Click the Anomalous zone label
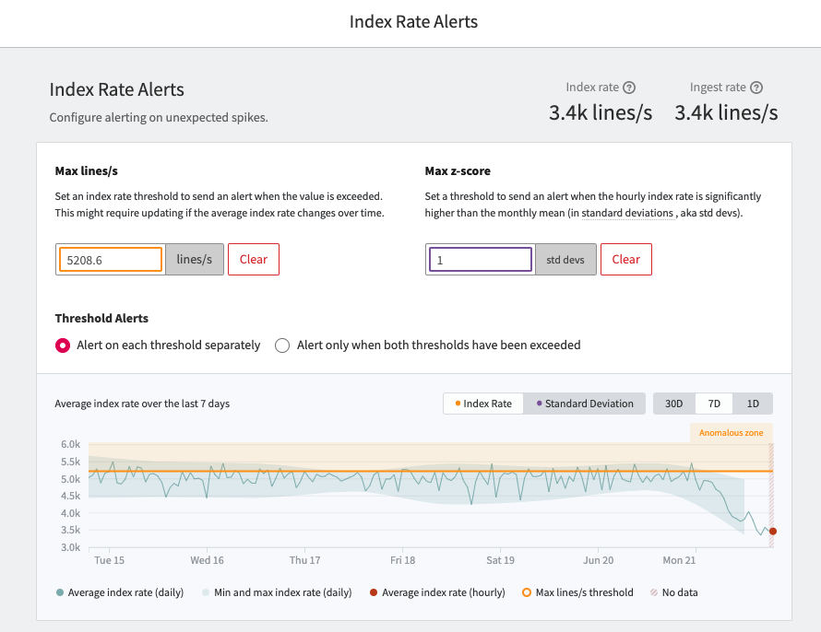Screen dimensions: 821x632 point(731,433)
